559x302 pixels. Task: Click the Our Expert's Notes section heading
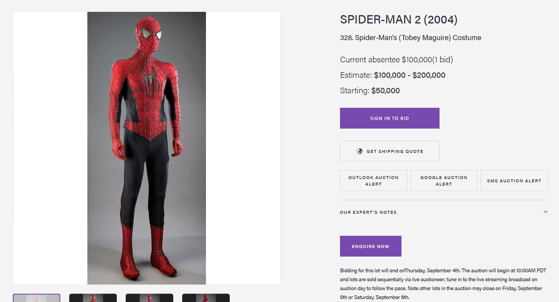click(368, 212)
